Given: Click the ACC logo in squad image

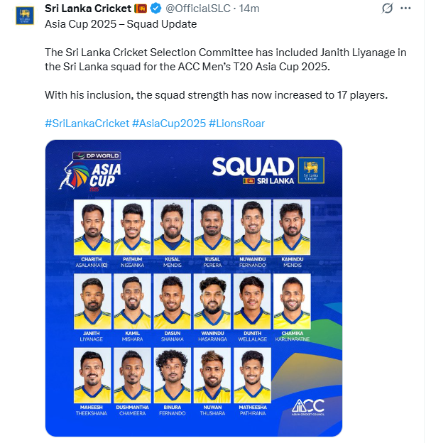Looking at the screenshot, I should point(308,407).
